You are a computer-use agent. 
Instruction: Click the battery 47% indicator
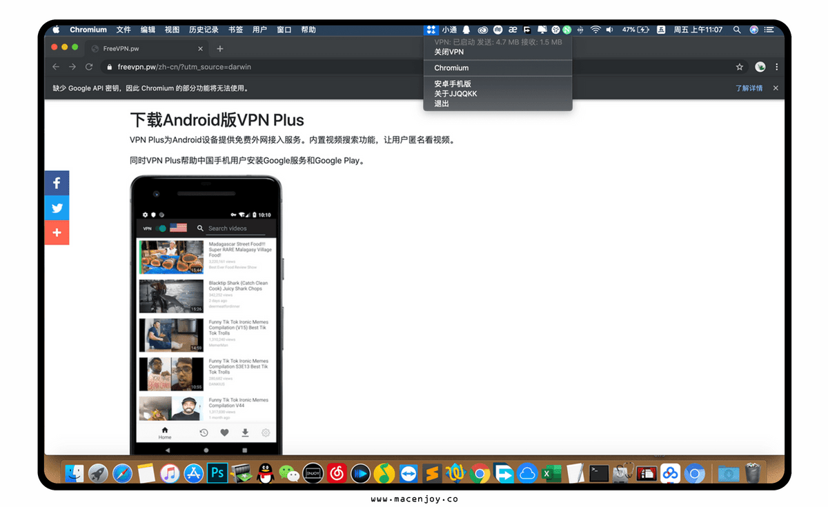coord(635,30)
